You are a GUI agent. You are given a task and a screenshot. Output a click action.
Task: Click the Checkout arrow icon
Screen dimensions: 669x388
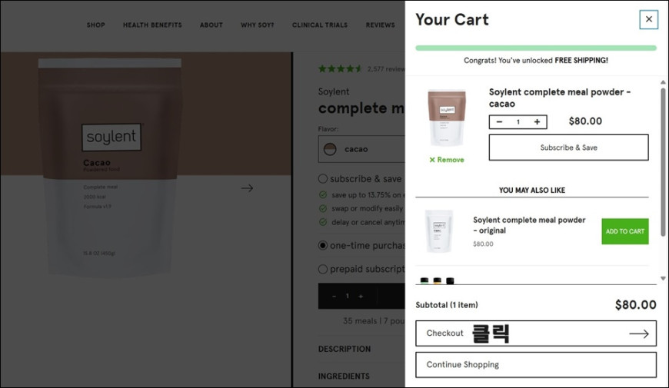point(639,334)
